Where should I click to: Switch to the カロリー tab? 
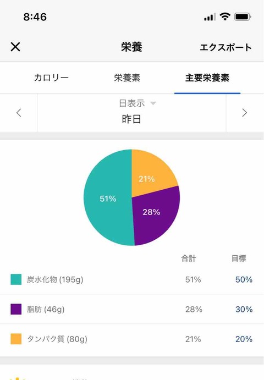(51, 78)
